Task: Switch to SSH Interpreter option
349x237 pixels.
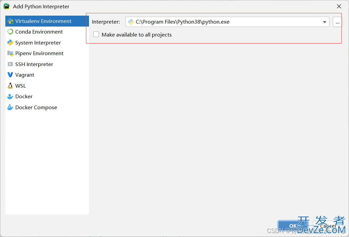Action: pos(47,64)
